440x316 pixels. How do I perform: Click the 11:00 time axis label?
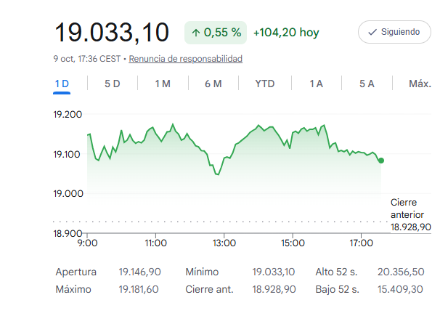pyautogui.click(x=155, y=243)
